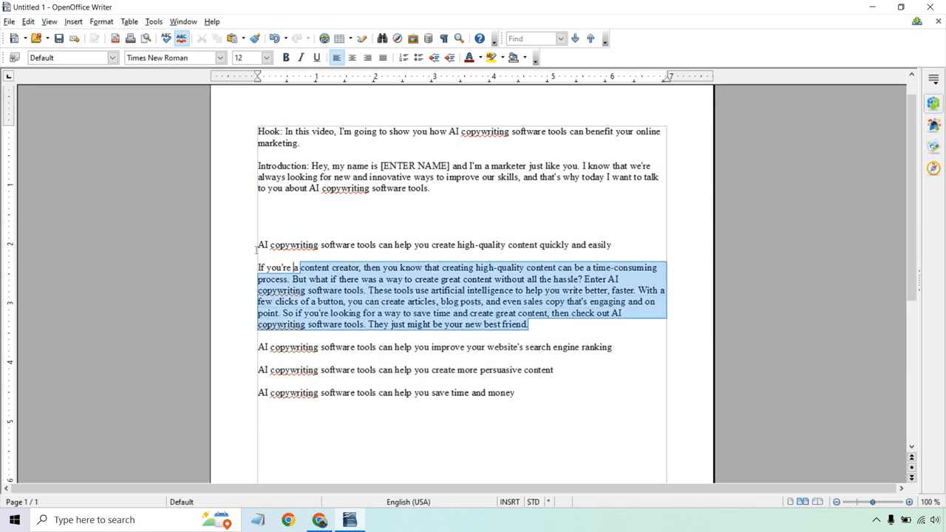Image resolution: width=946 pixels, height=532 pixels.
Task: Expand the Times New Roman font dropdown
Action: click(220, 58)
